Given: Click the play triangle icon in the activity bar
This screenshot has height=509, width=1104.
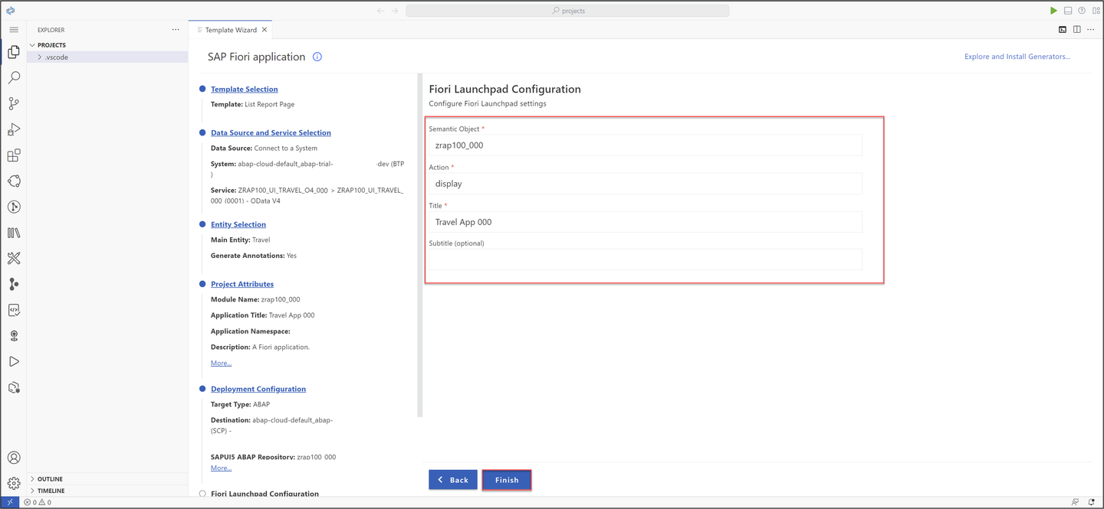Looking at the screenshot, I should point(14,361).
